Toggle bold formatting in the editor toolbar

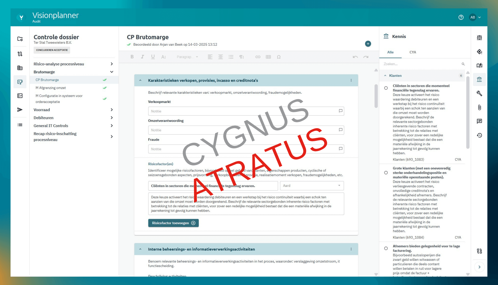(x=132, y=57)
